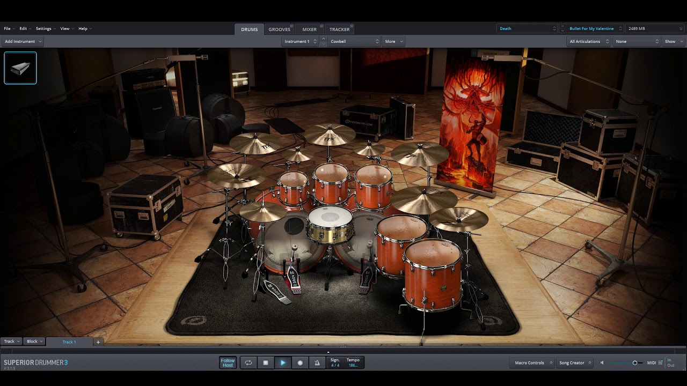
Task: Click the cymbal above the floor toms
Action: (423, 199)
